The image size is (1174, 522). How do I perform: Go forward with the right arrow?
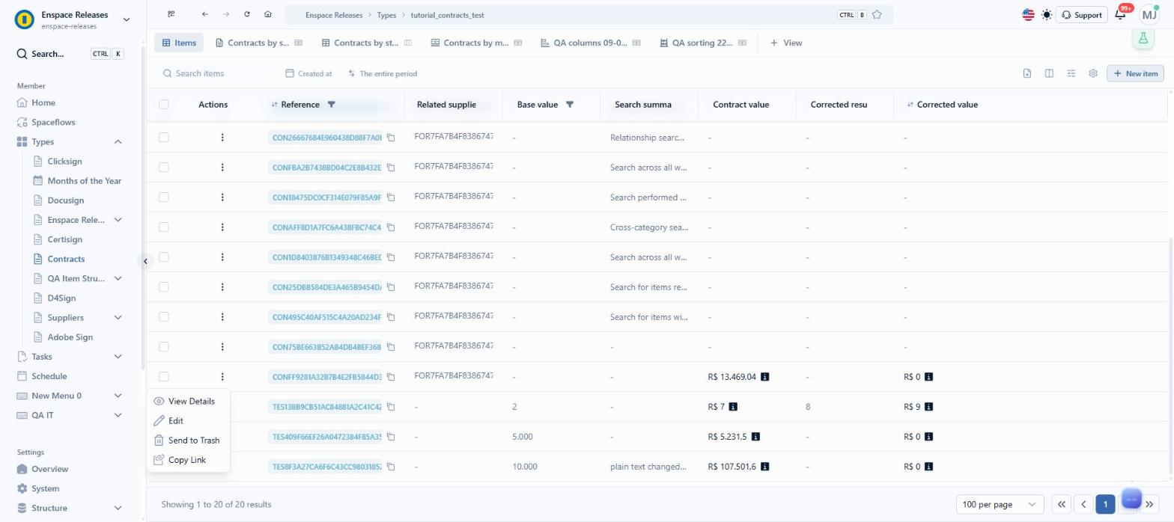[x=226, y=14]
